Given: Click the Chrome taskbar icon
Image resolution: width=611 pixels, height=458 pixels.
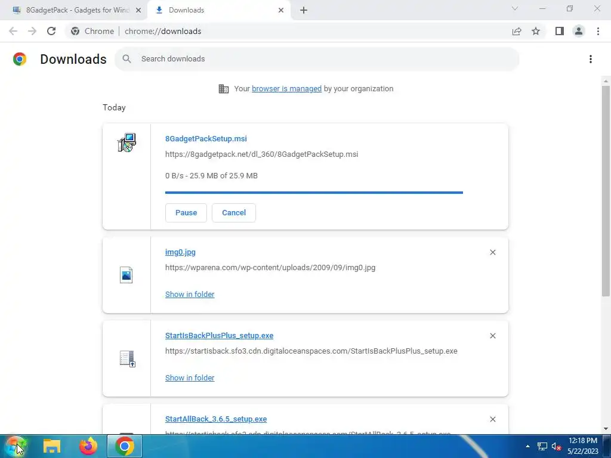Looking at the screenshot, I should pos(125,446).
